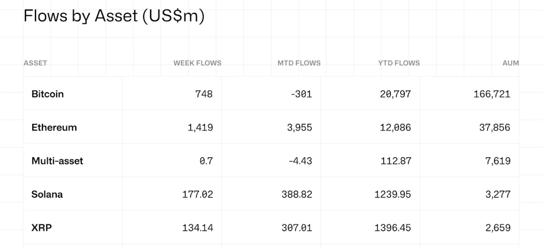Select the MTD FLOWS column header
Image resolution: width=543 pixels, height=249 pixels.
click(299, 63)
